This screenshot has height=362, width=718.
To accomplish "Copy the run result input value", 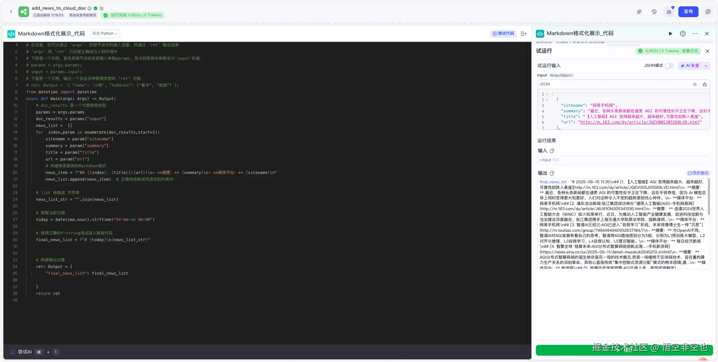I will [x=552, y=151].
